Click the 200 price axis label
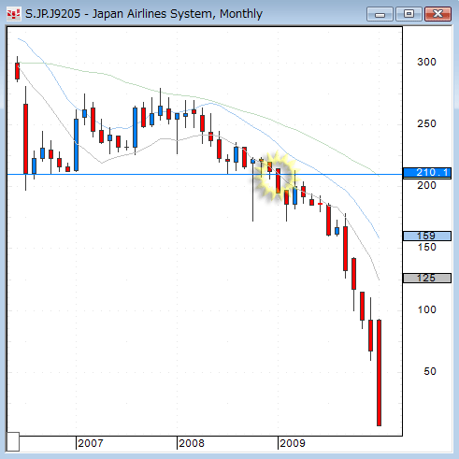 point(426,185)
